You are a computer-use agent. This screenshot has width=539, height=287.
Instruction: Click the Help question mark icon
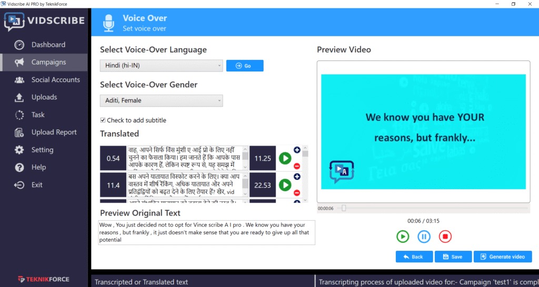click(x=19, y=168)
